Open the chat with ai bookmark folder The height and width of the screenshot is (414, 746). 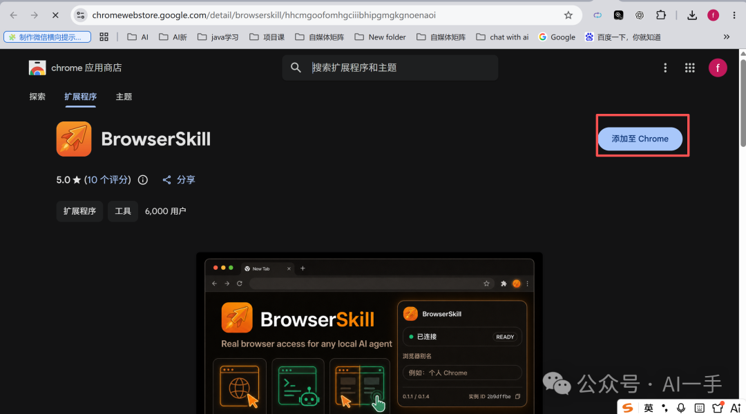point(502,37)
